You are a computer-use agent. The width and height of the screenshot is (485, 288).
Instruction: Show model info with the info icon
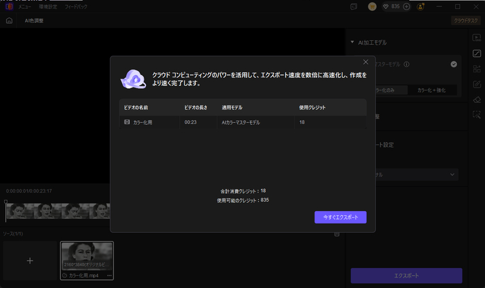406,64
